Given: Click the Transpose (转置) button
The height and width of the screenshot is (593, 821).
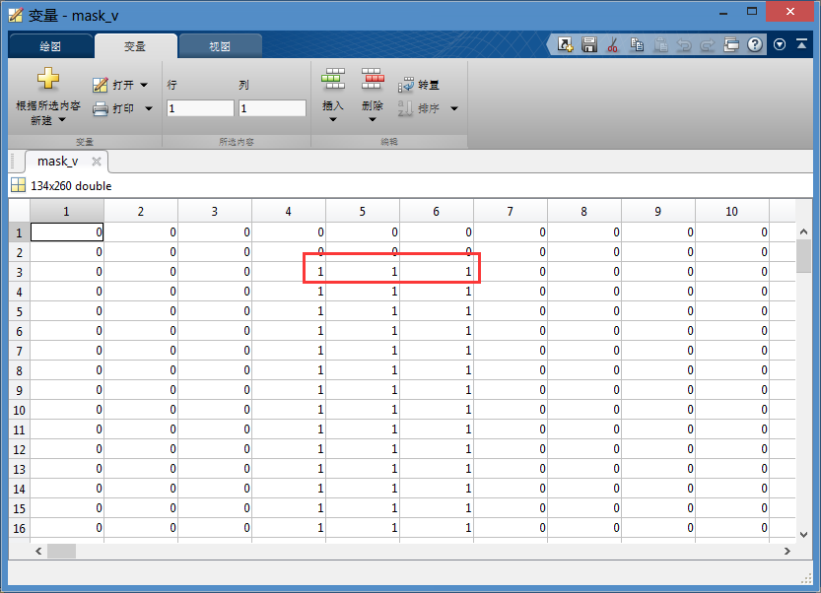Looking at the screenshot, I should 419,86.
